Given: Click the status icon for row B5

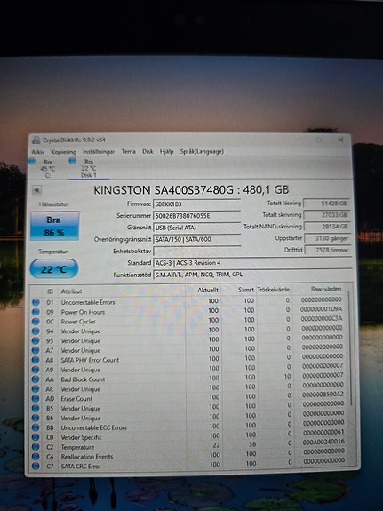Looking at the screenshot, I should [36, 408].
